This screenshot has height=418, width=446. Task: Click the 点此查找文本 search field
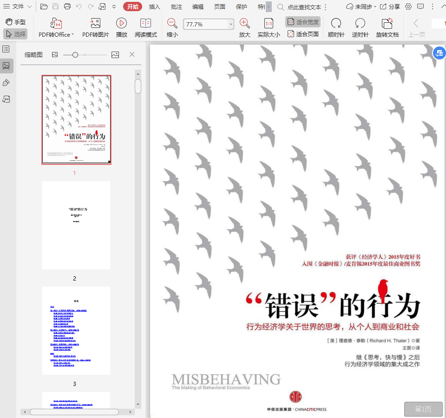tap(304, 7)
